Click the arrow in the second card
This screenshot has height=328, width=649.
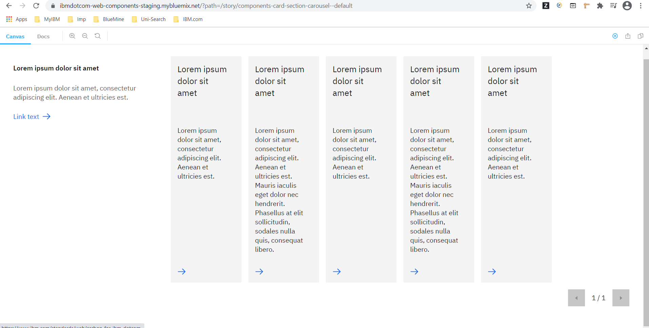click(x=259, y=271)
